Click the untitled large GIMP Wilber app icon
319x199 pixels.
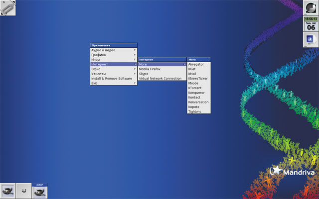pyautogui.click(x=8, y=191)
